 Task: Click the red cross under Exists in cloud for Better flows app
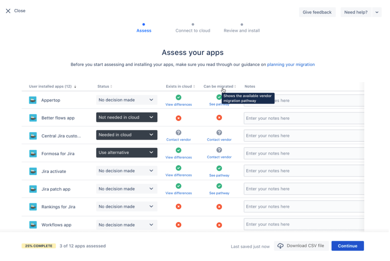tap(178, 118)
